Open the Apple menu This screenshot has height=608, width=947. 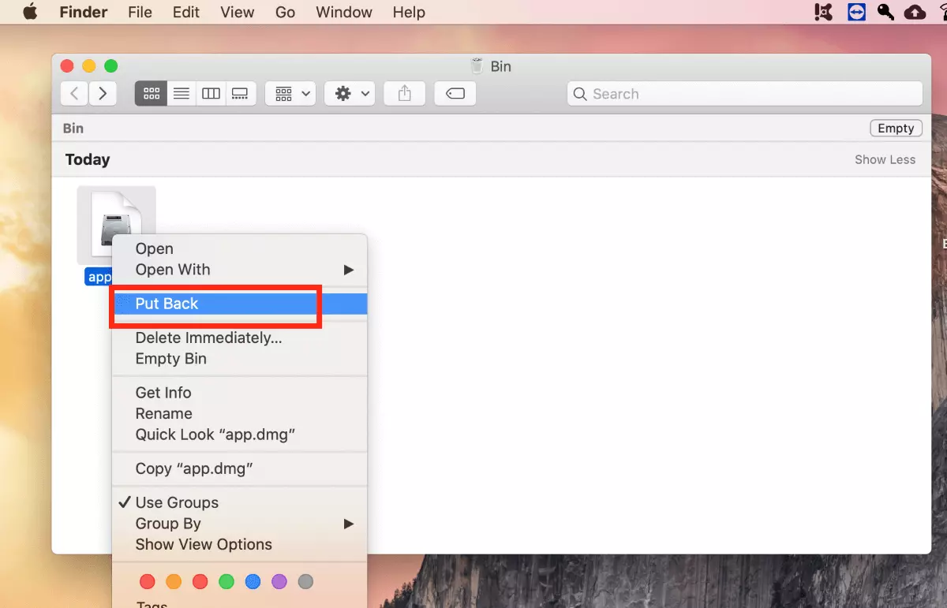tap(30, 12)
